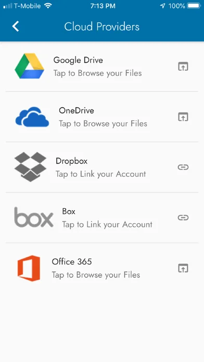Select the Google Drive label
Screen dimensions: 204x362
point(78,60)
